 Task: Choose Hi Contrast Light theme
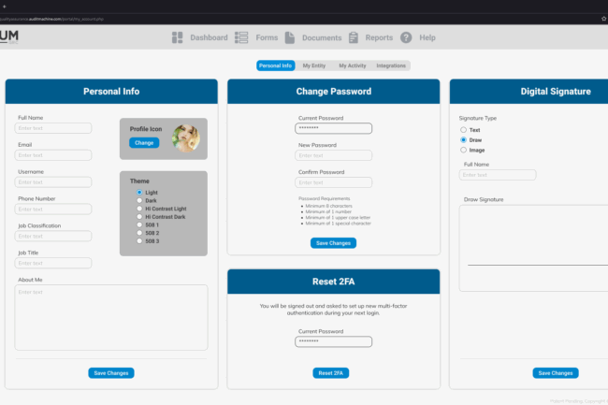[139, 209]
